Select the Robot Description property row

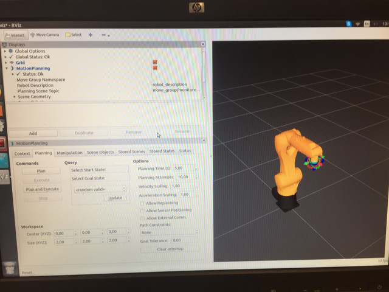pos(35,85)
